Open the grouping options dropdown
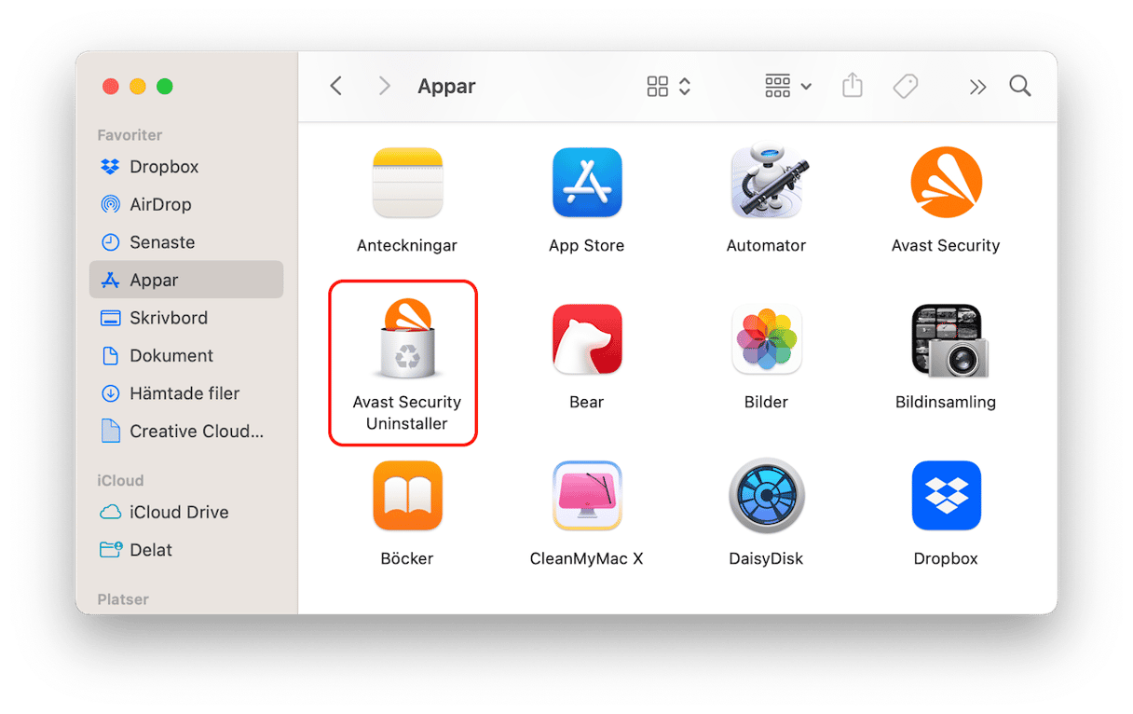The width and height of the screenshot is (1133, 714). tap(787, 87)
